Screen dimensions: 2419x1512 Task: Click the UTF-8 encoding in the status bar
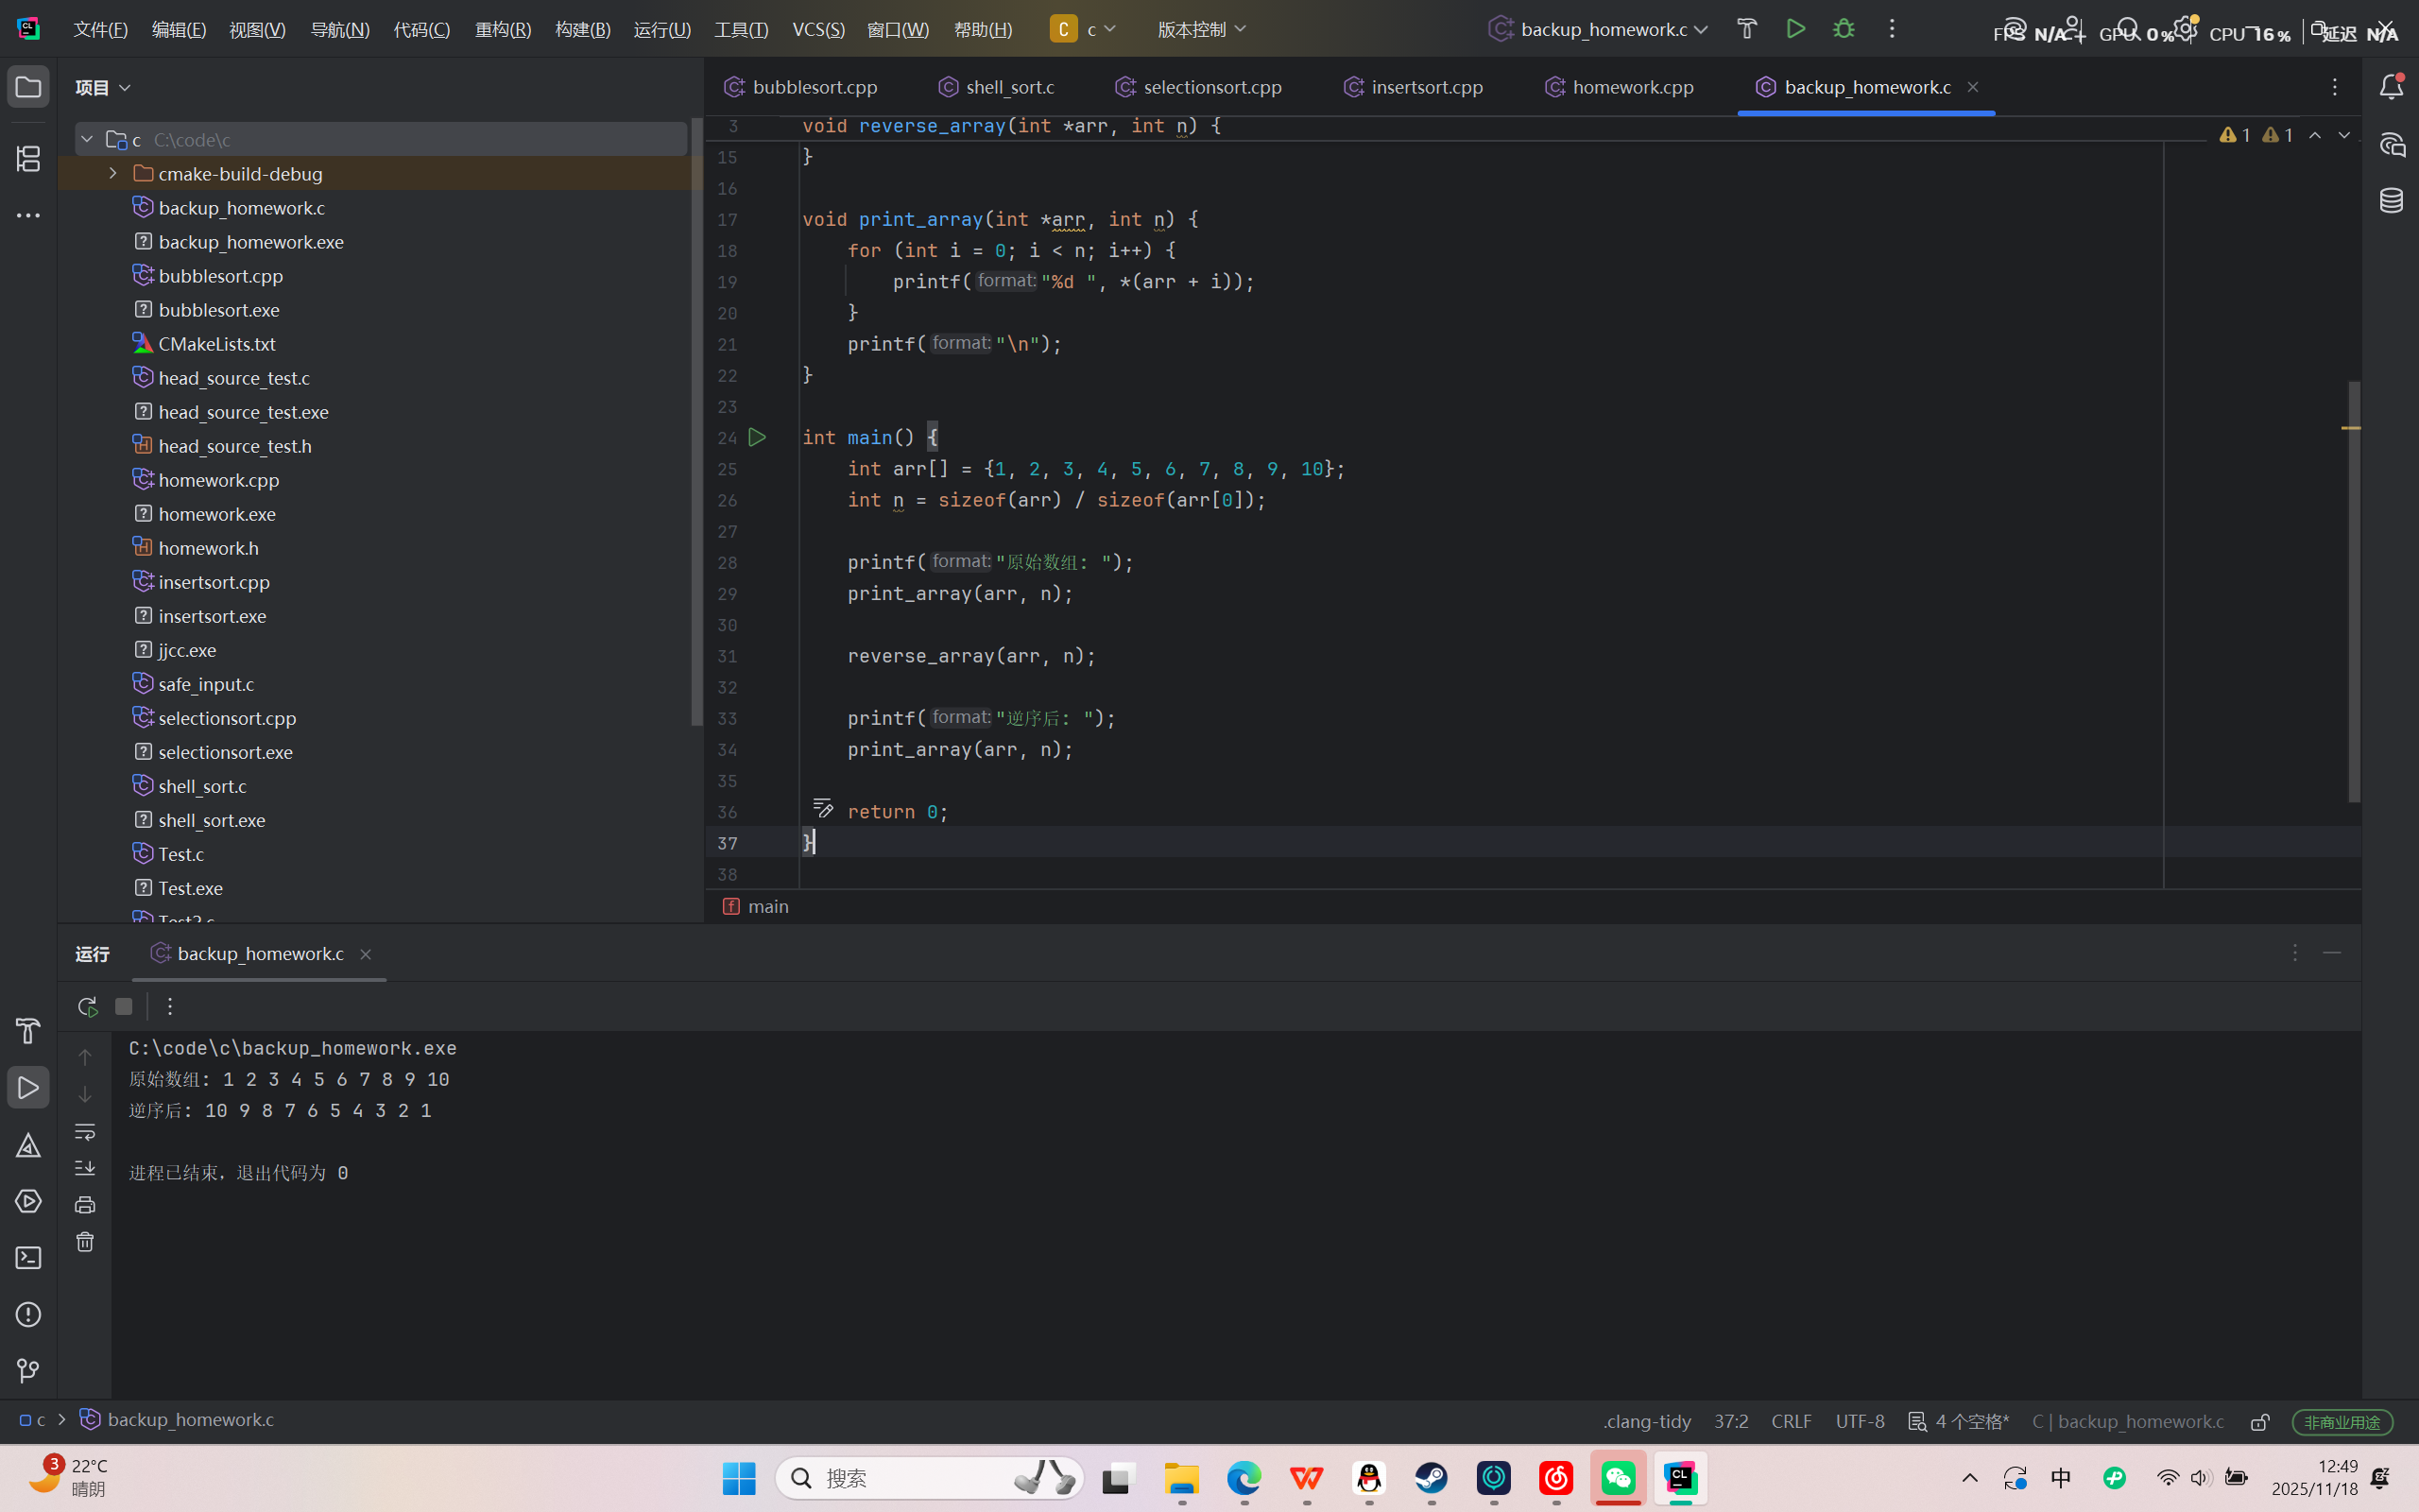1860,1421
